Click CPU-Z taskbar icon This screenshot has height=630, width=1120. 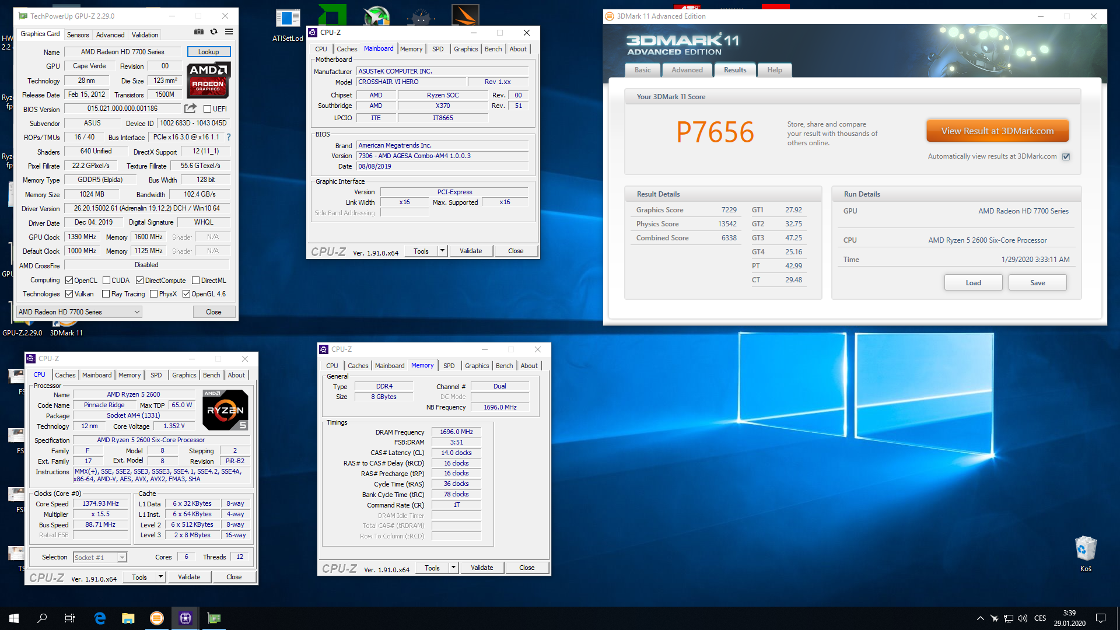pos(185,618)
